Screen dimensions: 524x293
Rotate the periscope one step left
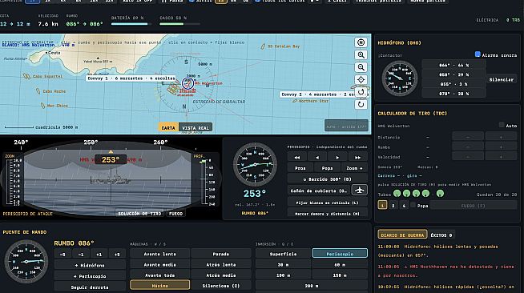point(317,157)
